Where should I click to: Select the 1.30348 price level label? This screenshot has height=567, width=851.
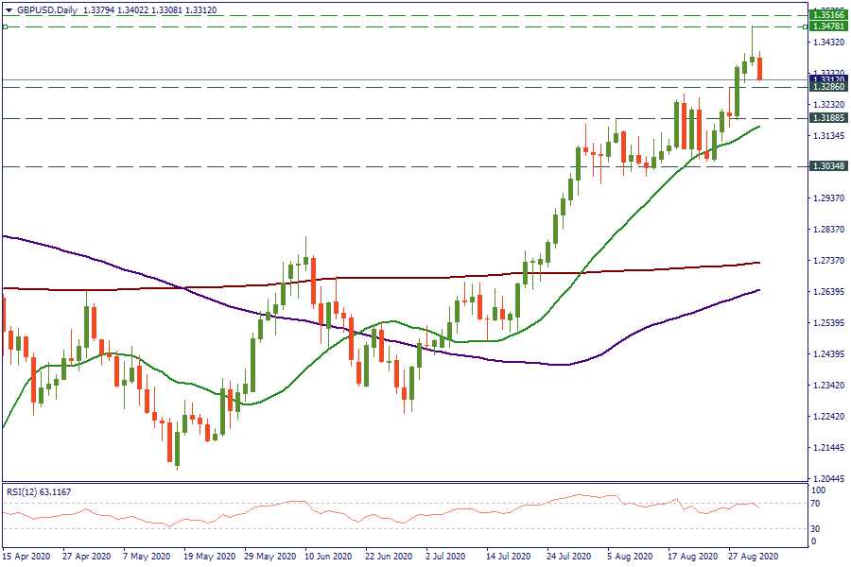[x=828, y=166]
